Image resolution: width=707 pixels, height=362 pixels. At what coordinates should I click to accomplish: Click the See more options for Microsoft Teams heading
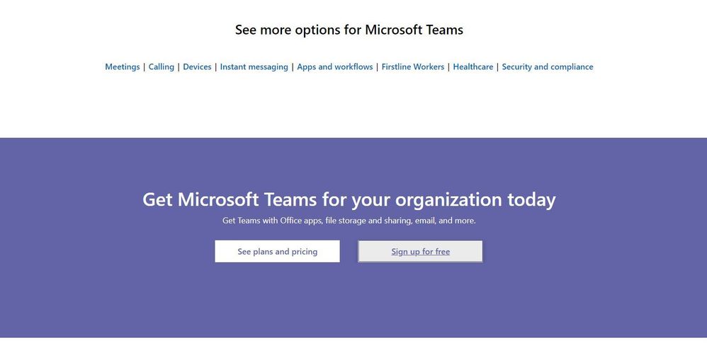pos(349,30)
